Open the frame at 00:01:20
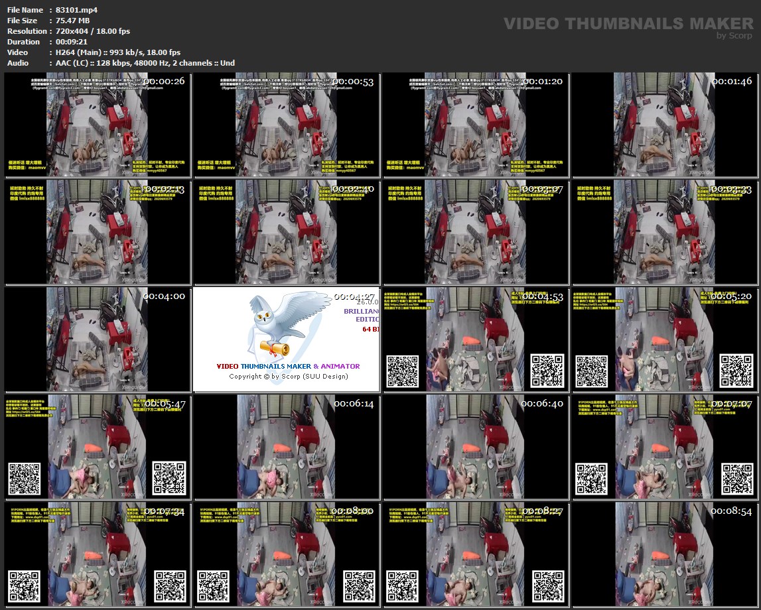761x610 pixels. coord(476,125)
